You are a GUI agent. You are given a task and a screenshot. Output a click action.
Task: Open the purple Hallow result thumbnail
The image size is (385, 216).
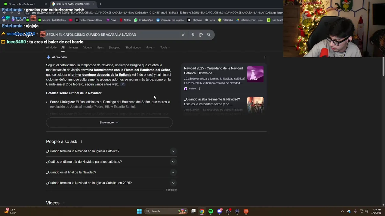[x=255, y=74]
